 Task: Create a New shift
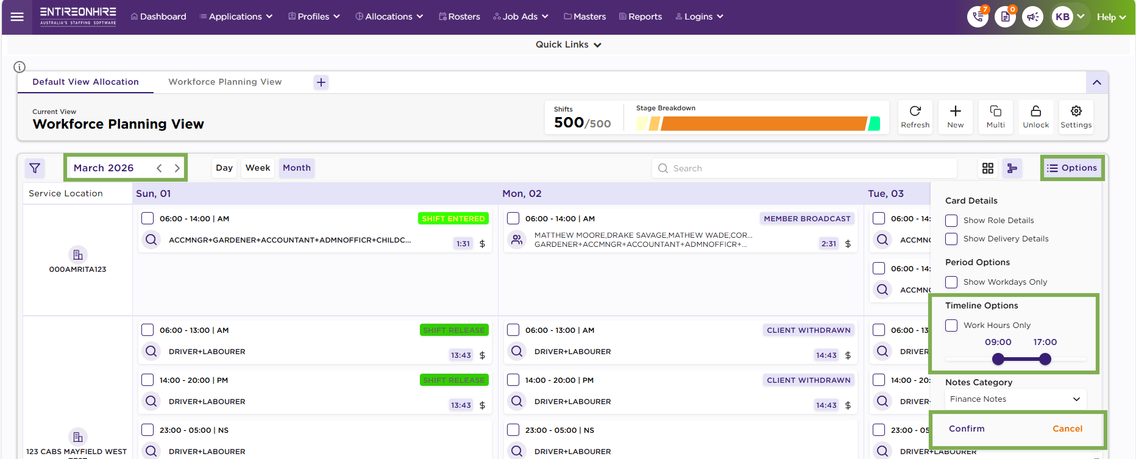(x=955, y=116)
